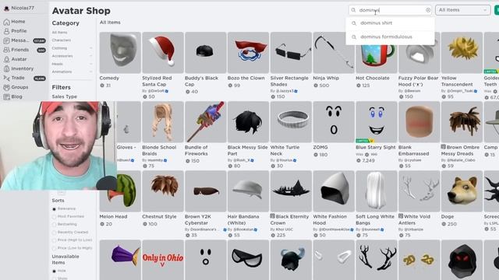Open the Blank Embarrassed head item

coord(419,122)
